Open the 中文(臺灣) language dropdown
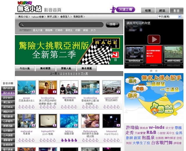Image resolution: width=186 pixels, height=151 pixels. point(169,17)
